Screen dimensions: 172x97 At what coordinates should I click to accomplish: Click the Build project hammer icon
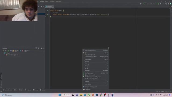144,4
